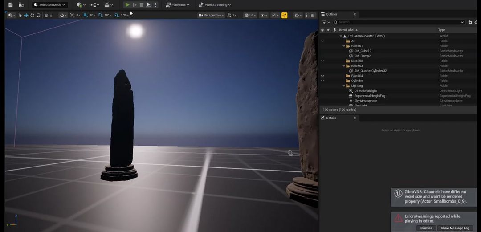Open the Blueprints toolbar dropdown
481x232 pixels.
[95, 5]
